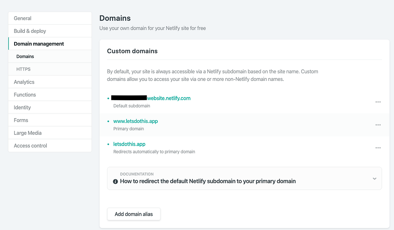Visit the letsdothis.app link

coord(129,144)
